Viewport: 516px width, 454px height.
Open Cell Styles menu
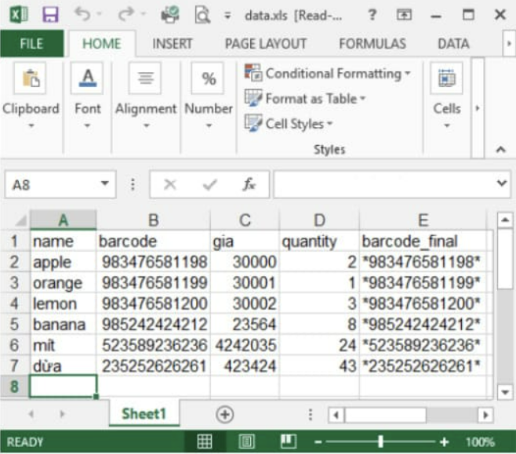(x=289, y=124)
